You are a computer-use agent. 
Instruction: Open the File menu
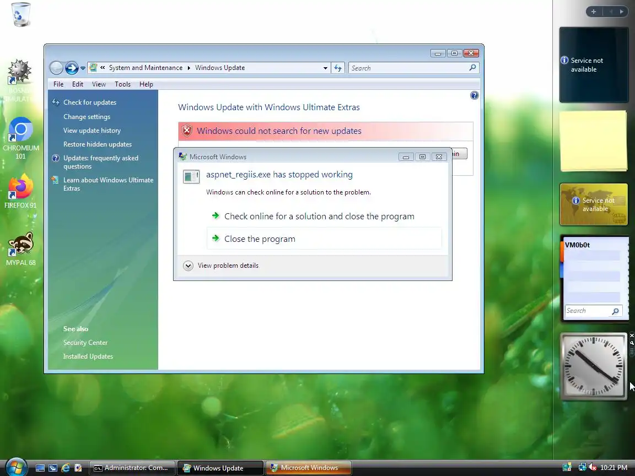coord(58,84)
